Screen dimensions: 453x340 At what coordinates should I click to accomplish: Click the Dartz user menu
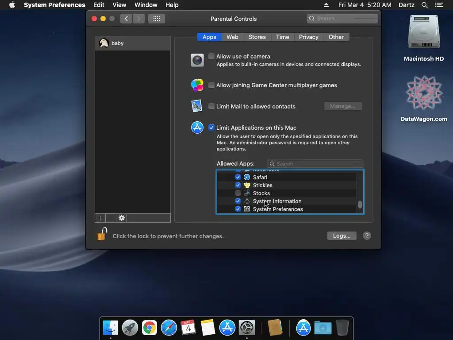coord(407,5)
